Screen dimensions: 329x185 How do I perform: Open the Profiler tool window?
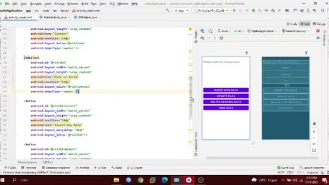(82, 168)
